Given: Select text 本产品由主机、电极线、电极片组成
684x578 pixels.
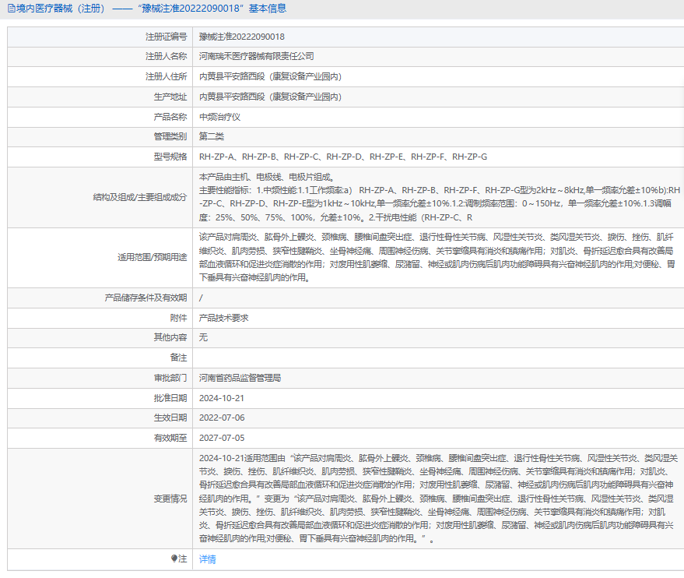Looking at the screenshot, I should [x=267, y=177].
